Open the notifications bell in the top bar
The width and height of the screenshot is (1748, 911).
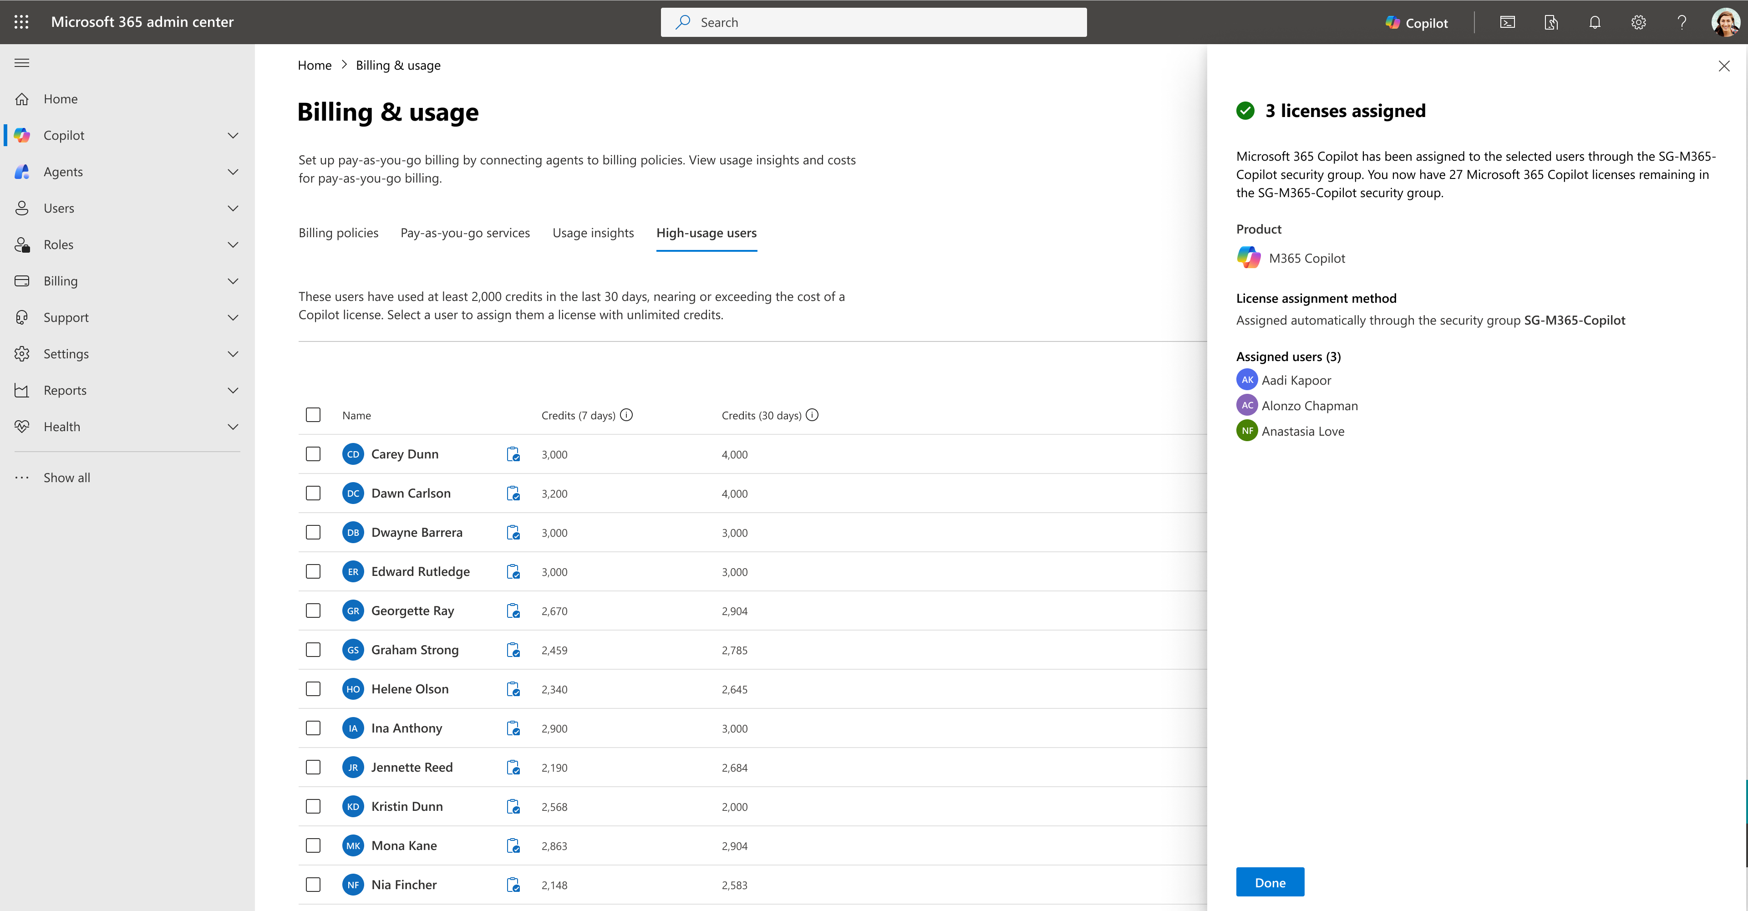(x=1595, y=22)
